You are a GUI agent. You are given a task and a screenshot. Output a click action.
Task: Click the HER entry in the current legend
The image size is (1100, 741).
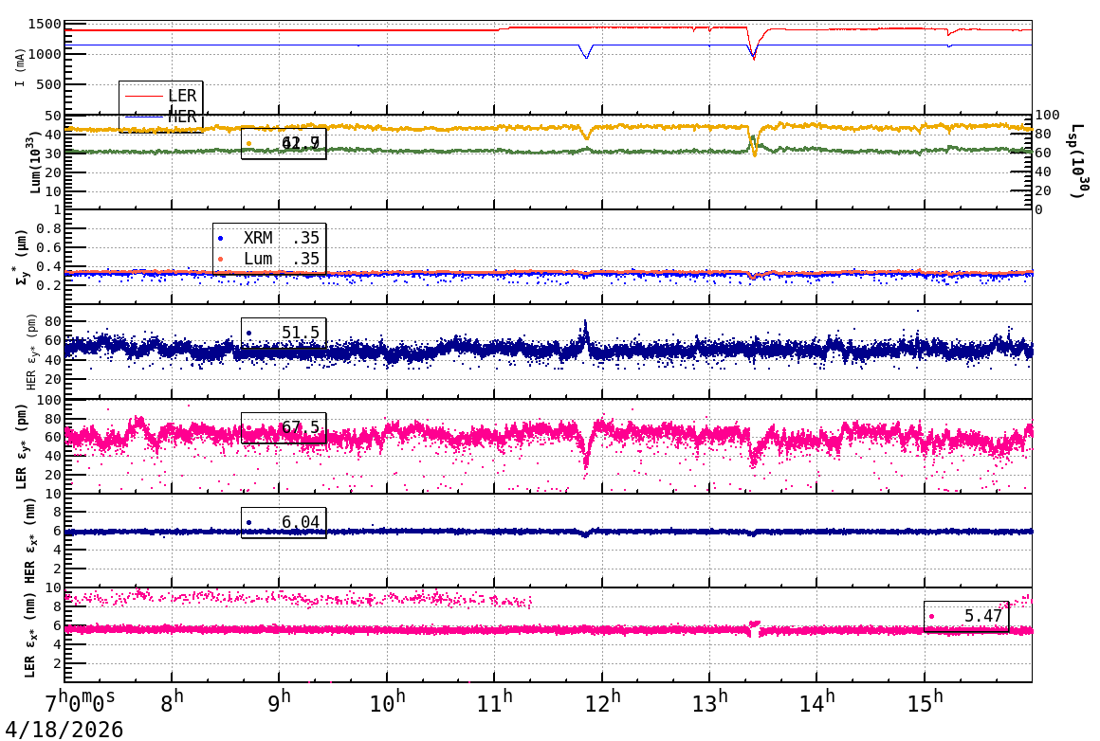click(181, 117)
